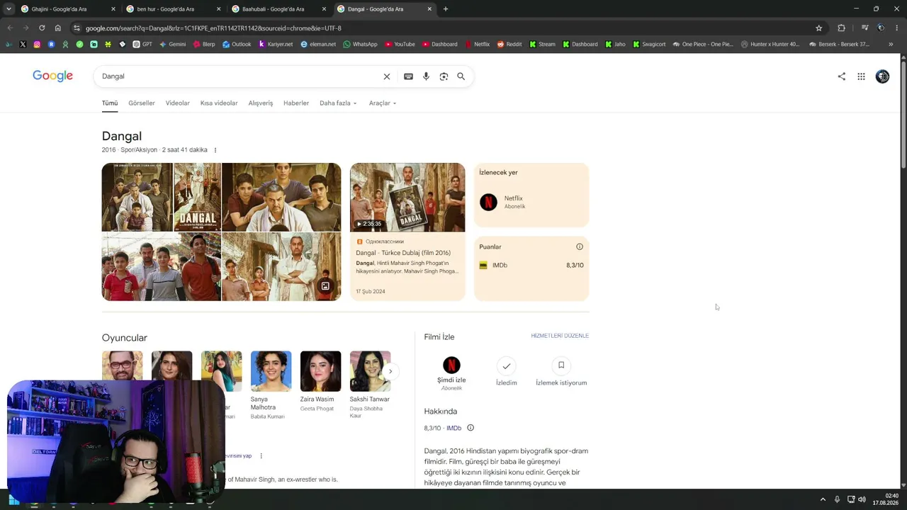This screenshot has width=907, height=510.
Task: Start voice search with the microphone icon
Action: click(426, 76)
